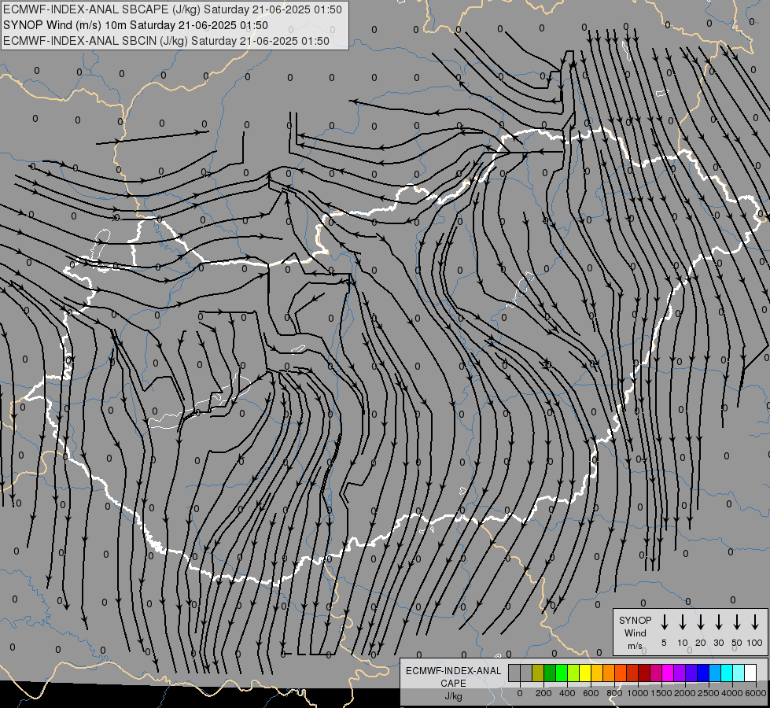Click the '100' label in wind legend

click(x=755, y=643)
